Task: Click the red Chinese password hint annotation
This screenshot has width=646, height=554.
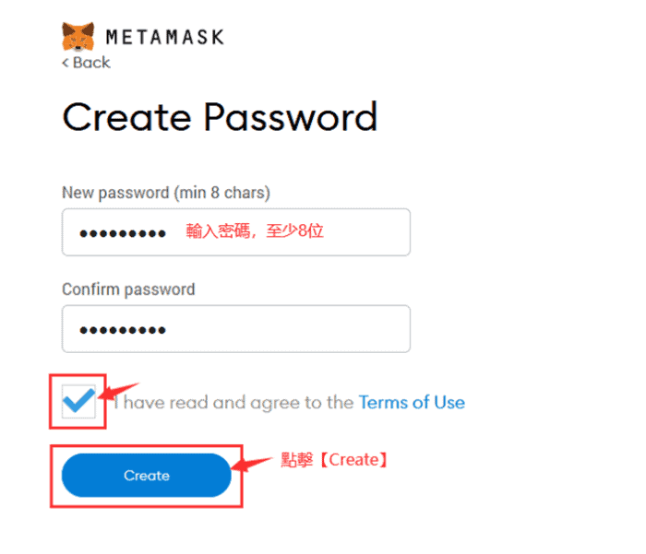Action: (x=254, y=230)
